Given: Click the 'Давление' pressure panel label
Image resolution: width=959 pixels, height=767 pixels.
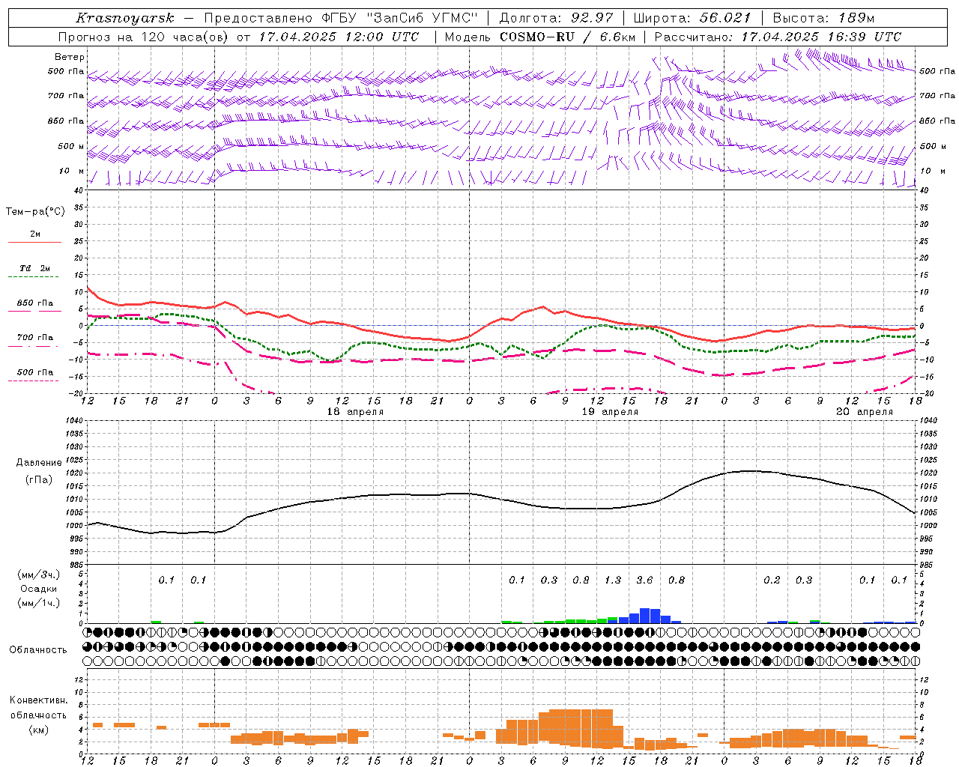Looking at the screenshot, I should (39, 463).
